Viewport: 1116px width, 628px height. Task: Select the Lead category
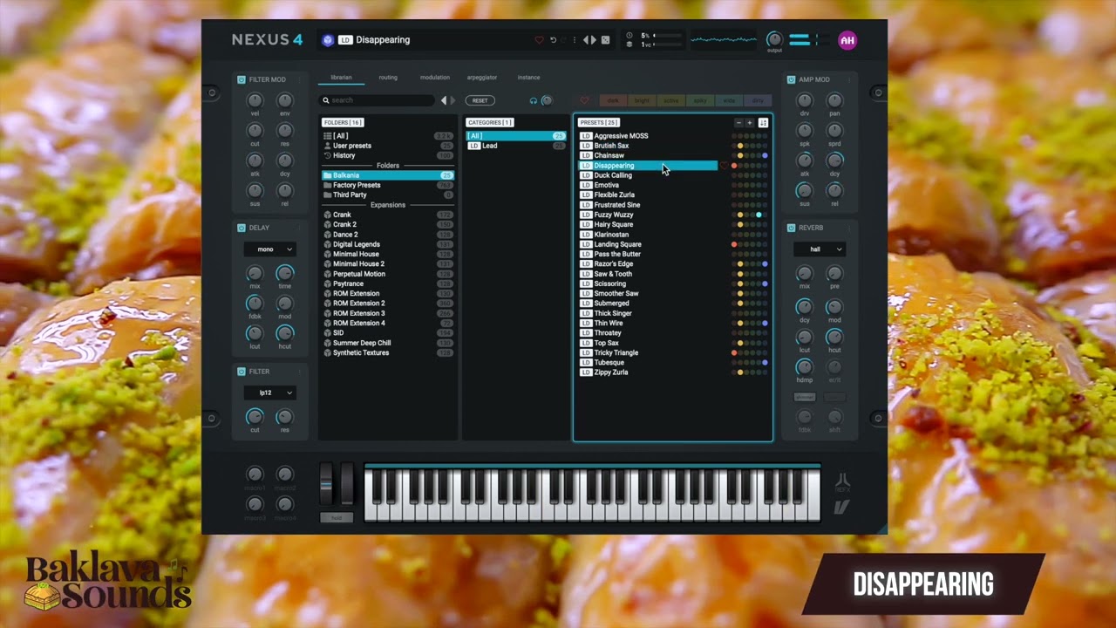[516, 146]
